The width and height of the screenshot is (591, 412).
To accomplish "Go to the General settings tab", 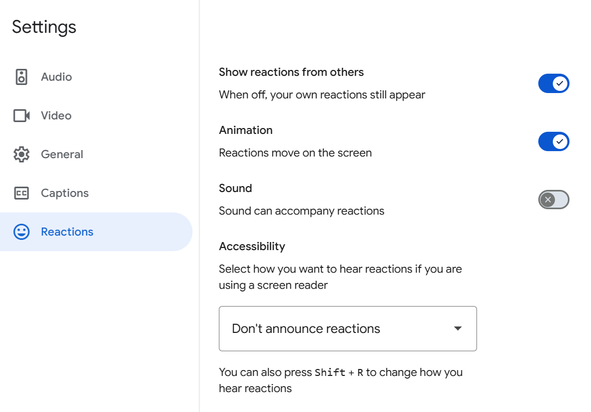I will pos(62,154).
